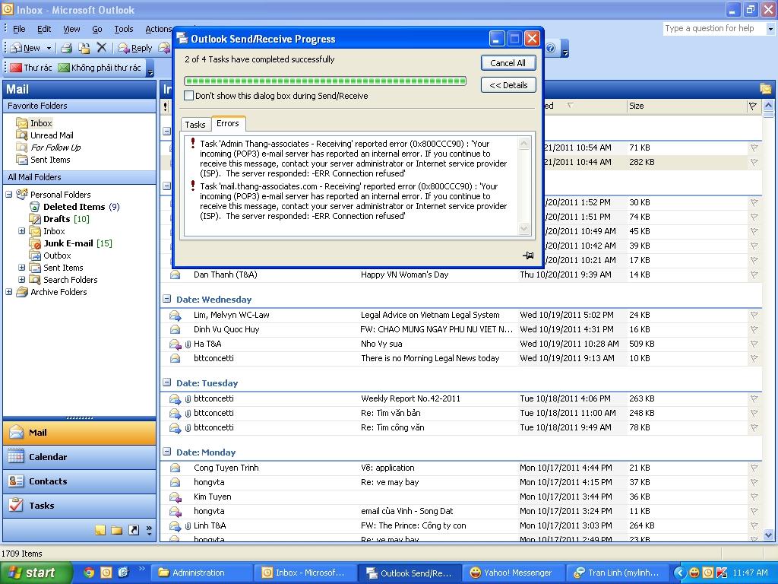Click the Yahoo Messenger smiley in the system tray
Image resolution: width=778 pixels, height=584 pixels.
[x=694, y=573]
